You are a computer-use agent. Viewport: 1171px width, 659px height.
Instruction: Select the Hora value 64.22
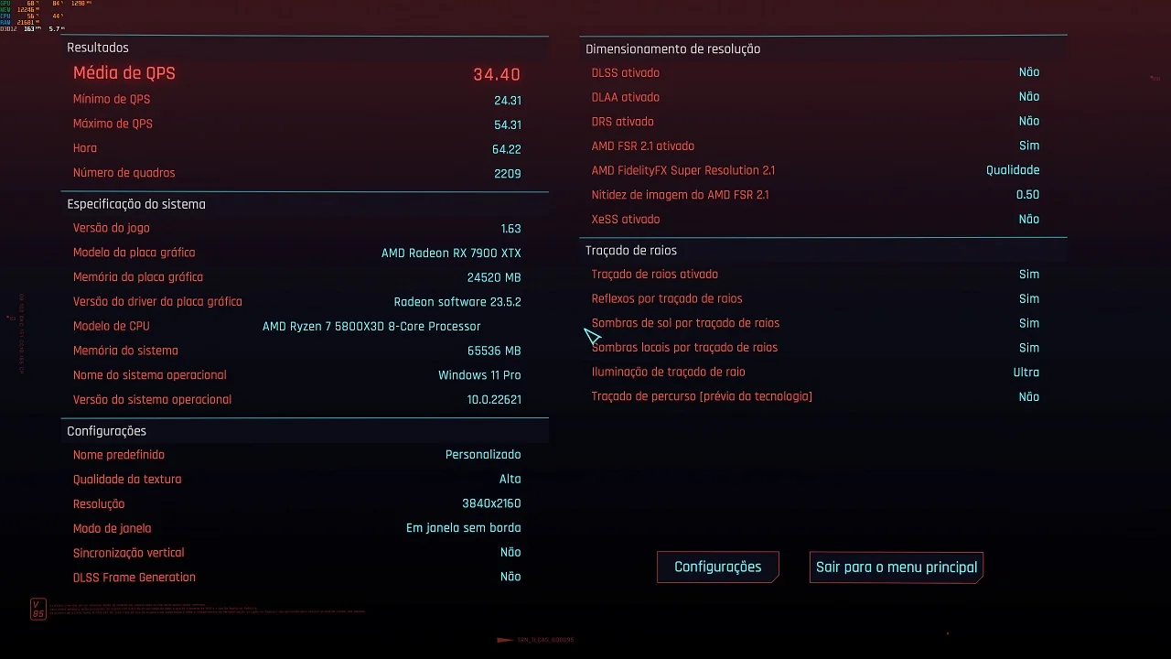(x=507, y=149)
